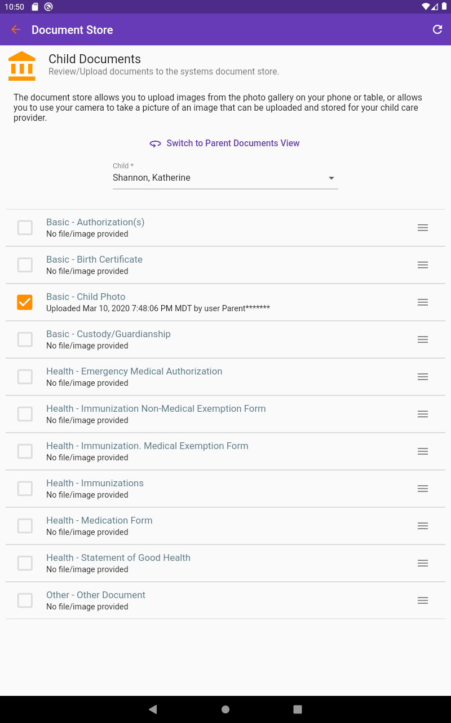Open hamburger menu for Basic - Birth Certificate
The height and width of the screenshot is (723, 451).
[422, 265]
